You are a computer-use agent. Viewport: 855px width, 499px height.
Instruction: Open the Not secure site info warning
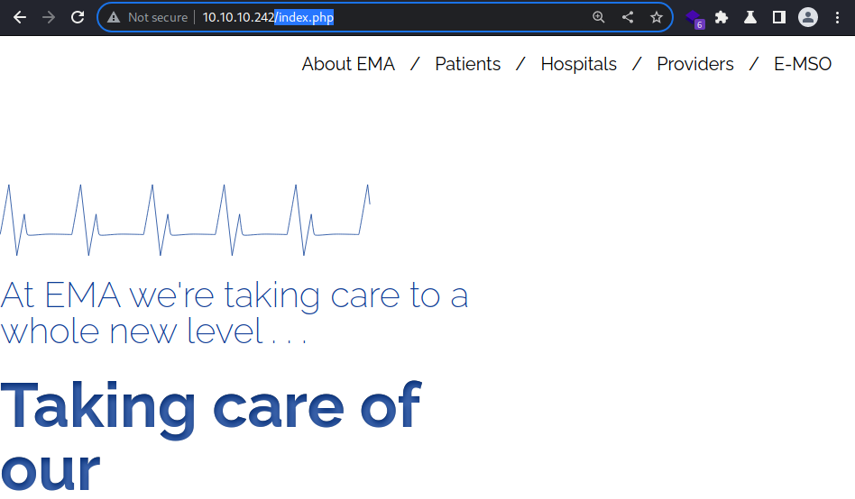point(147,17)
